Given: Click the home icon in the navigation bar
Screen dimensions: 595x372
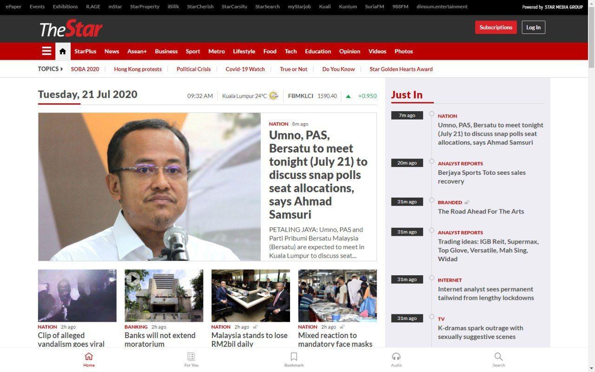Looking at the screenshot, I should click(x=63, y=51).
